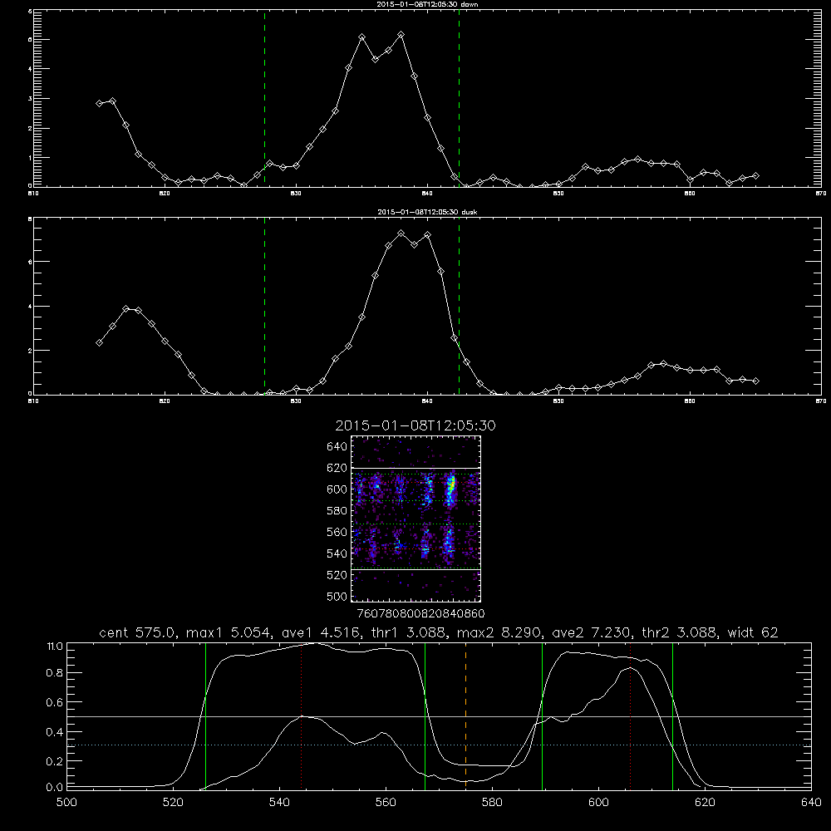Click left green dashed line in dusk plot

pyautogui.click(x=264, y=306)
